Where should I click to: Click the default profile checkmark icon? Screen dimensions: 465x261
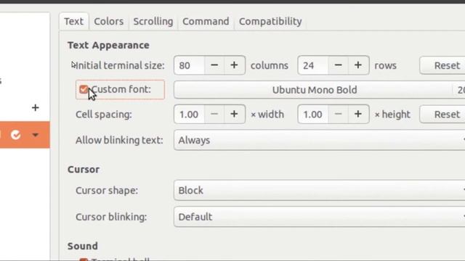(16, 135)
